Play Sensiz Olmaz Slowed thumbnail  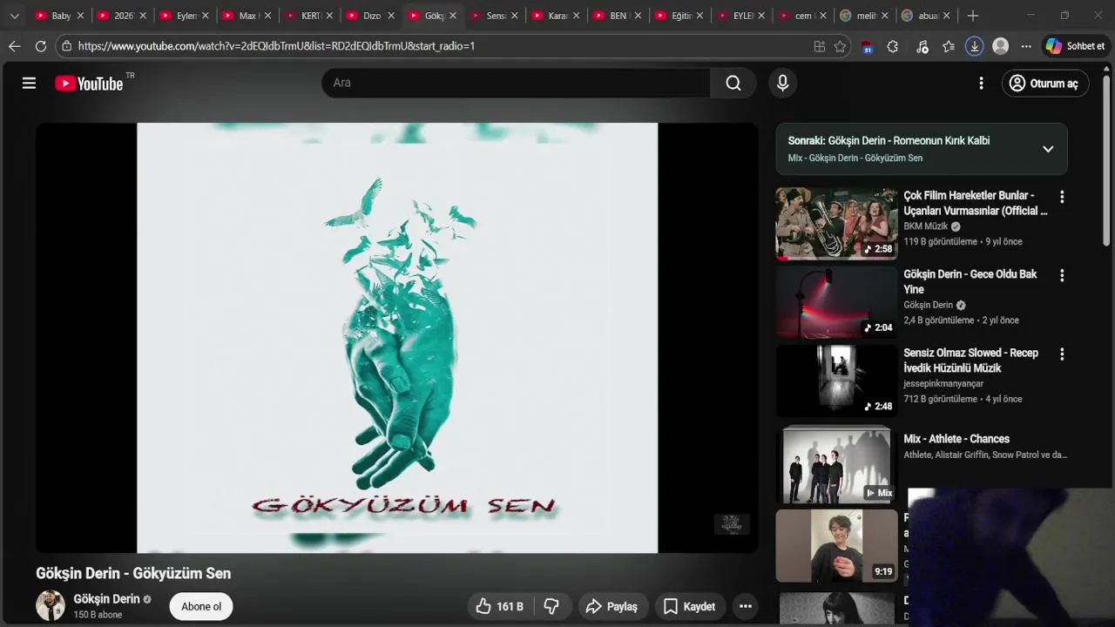tap(836, 381)
